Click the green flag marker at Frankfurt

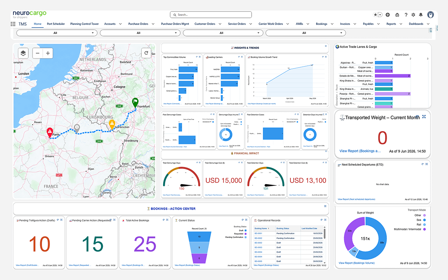[x=135, y=103]
